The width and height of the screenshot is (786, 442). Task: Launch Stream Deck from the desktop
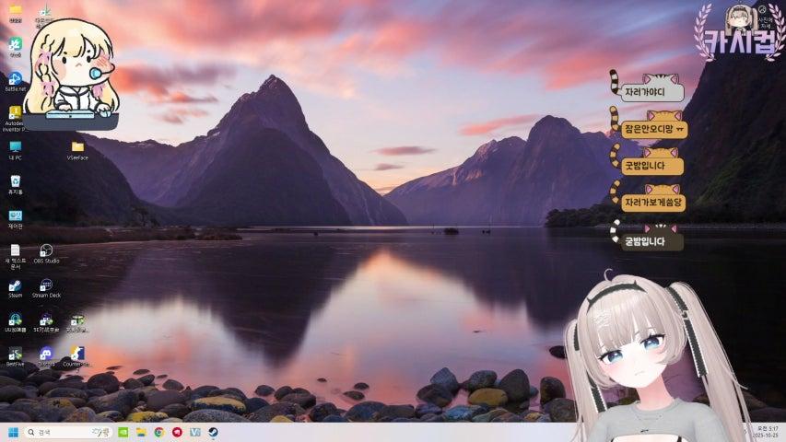tap(45, 285)
